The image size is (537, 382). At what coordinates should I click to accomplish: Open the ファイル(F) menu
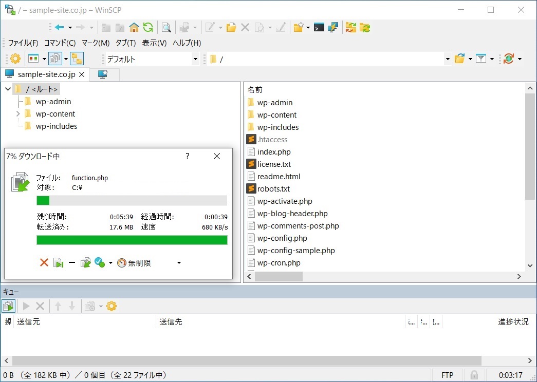pos(23,43)
